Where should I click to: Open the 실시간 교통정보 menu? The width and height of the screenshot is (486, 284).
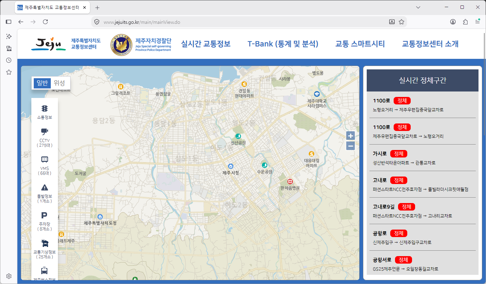click(206, 44)
